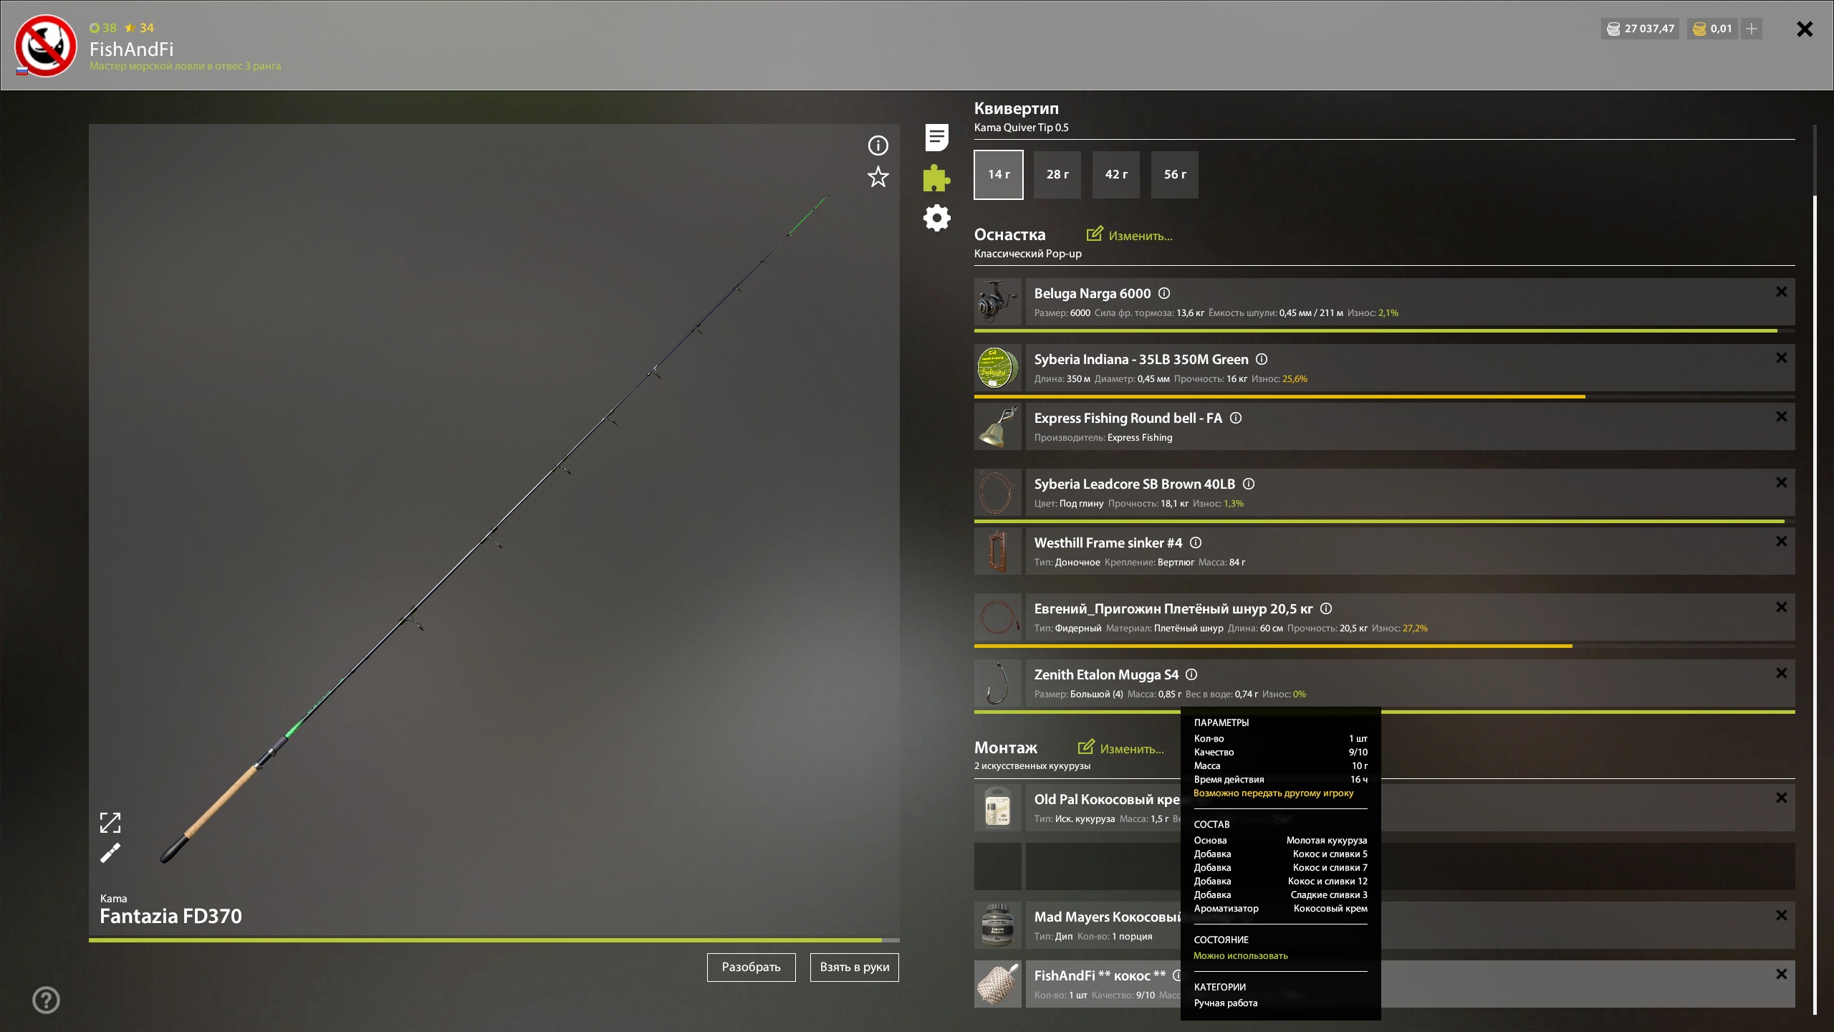Screen dimensions: 1834x1032
Task: Click the gold balance 0,01
Action: (1712, 29)
